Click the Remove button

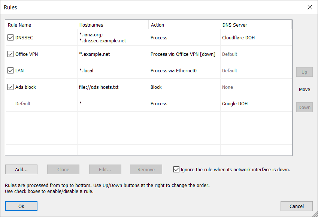pos(146,169)
